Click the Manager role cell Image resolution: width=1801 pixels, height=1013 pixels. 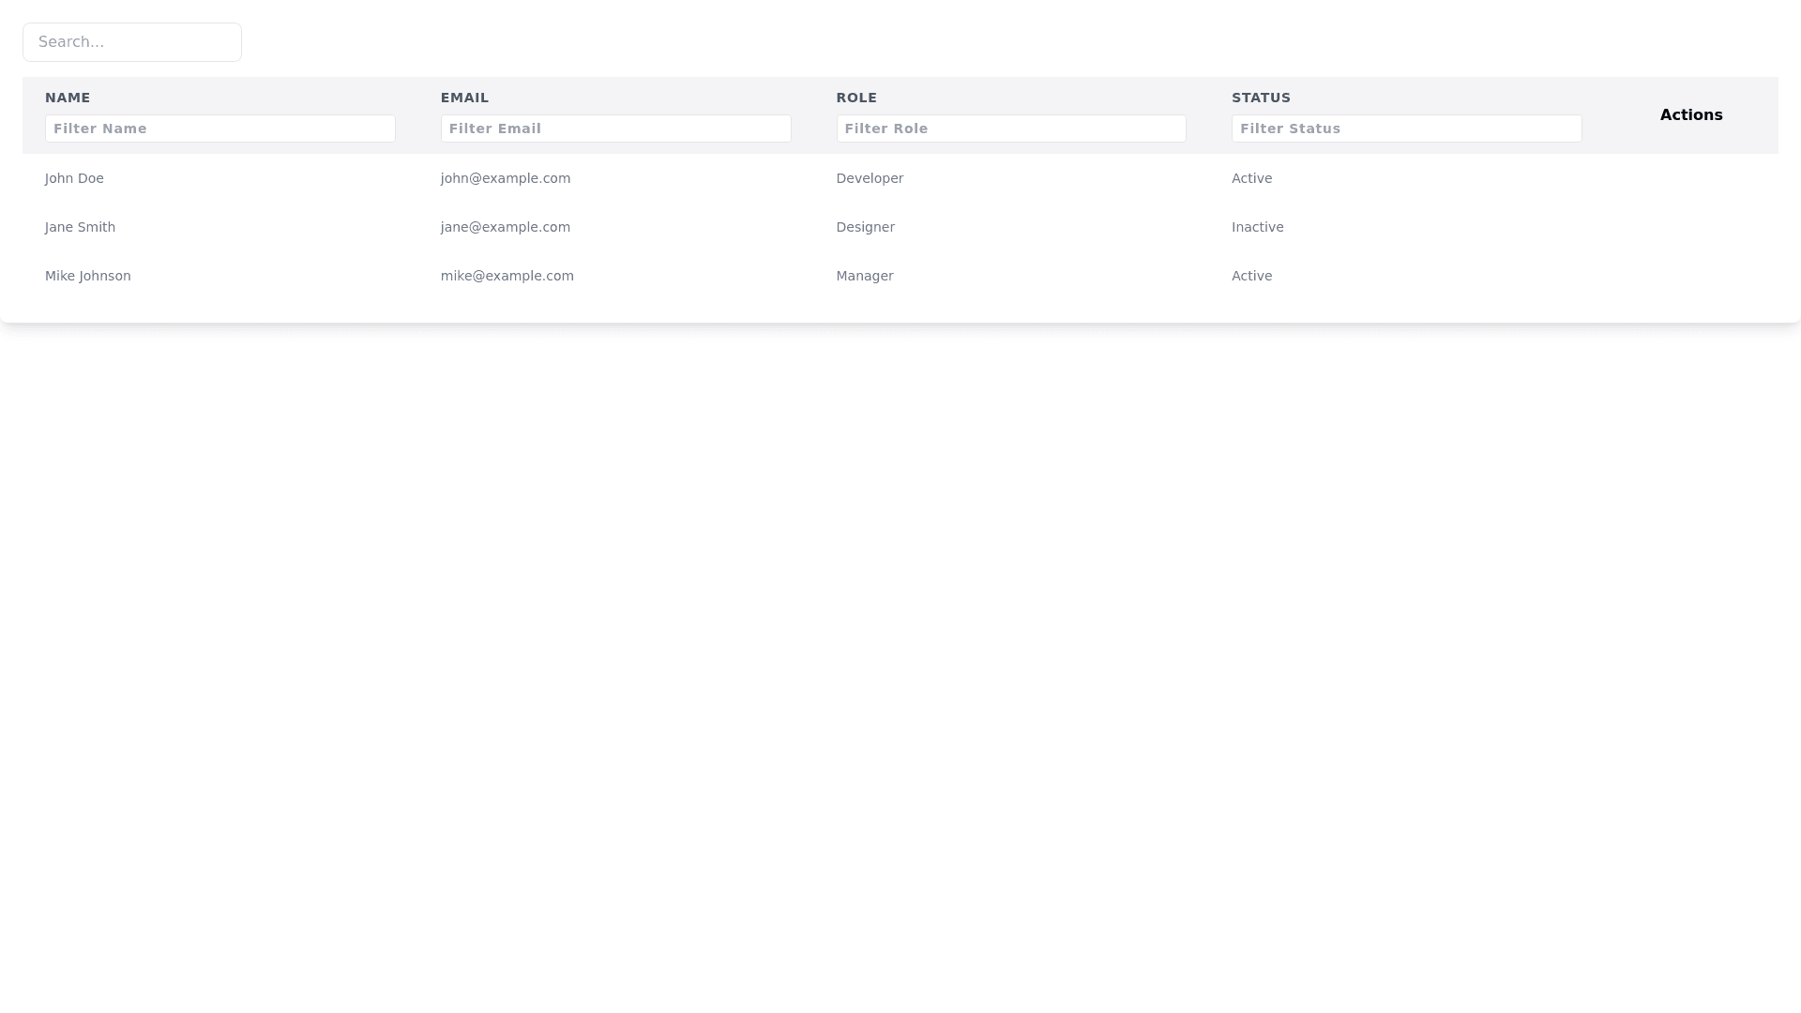865,276
